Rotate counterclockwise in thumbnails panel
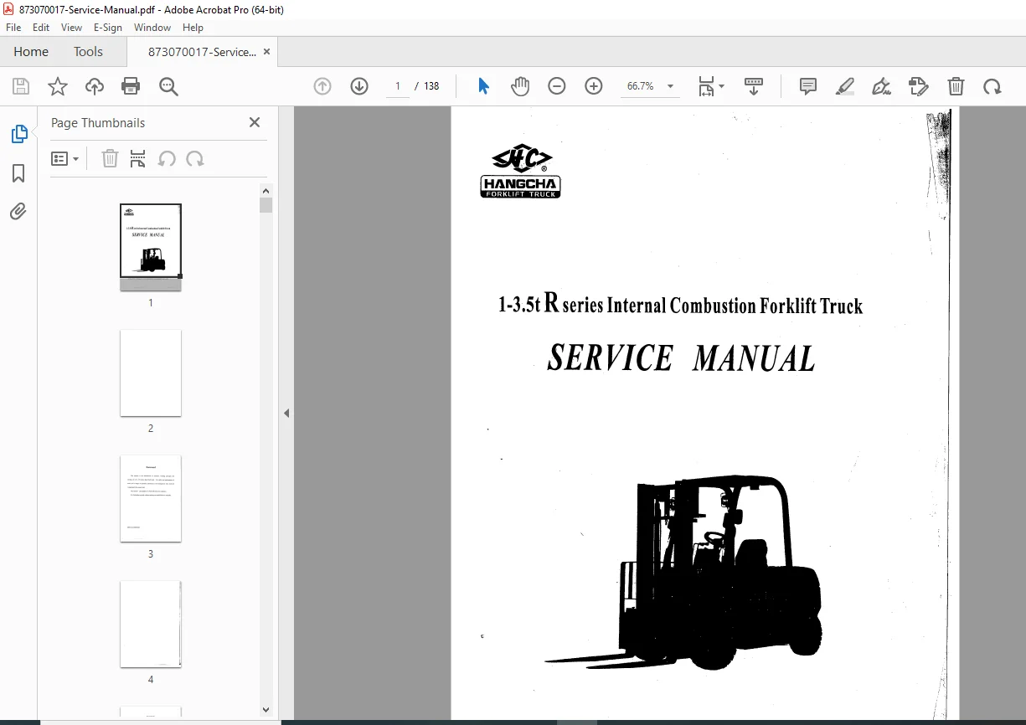Viewport: 1026px width, 725px height. pyautogui.click(x=167, y=159)
